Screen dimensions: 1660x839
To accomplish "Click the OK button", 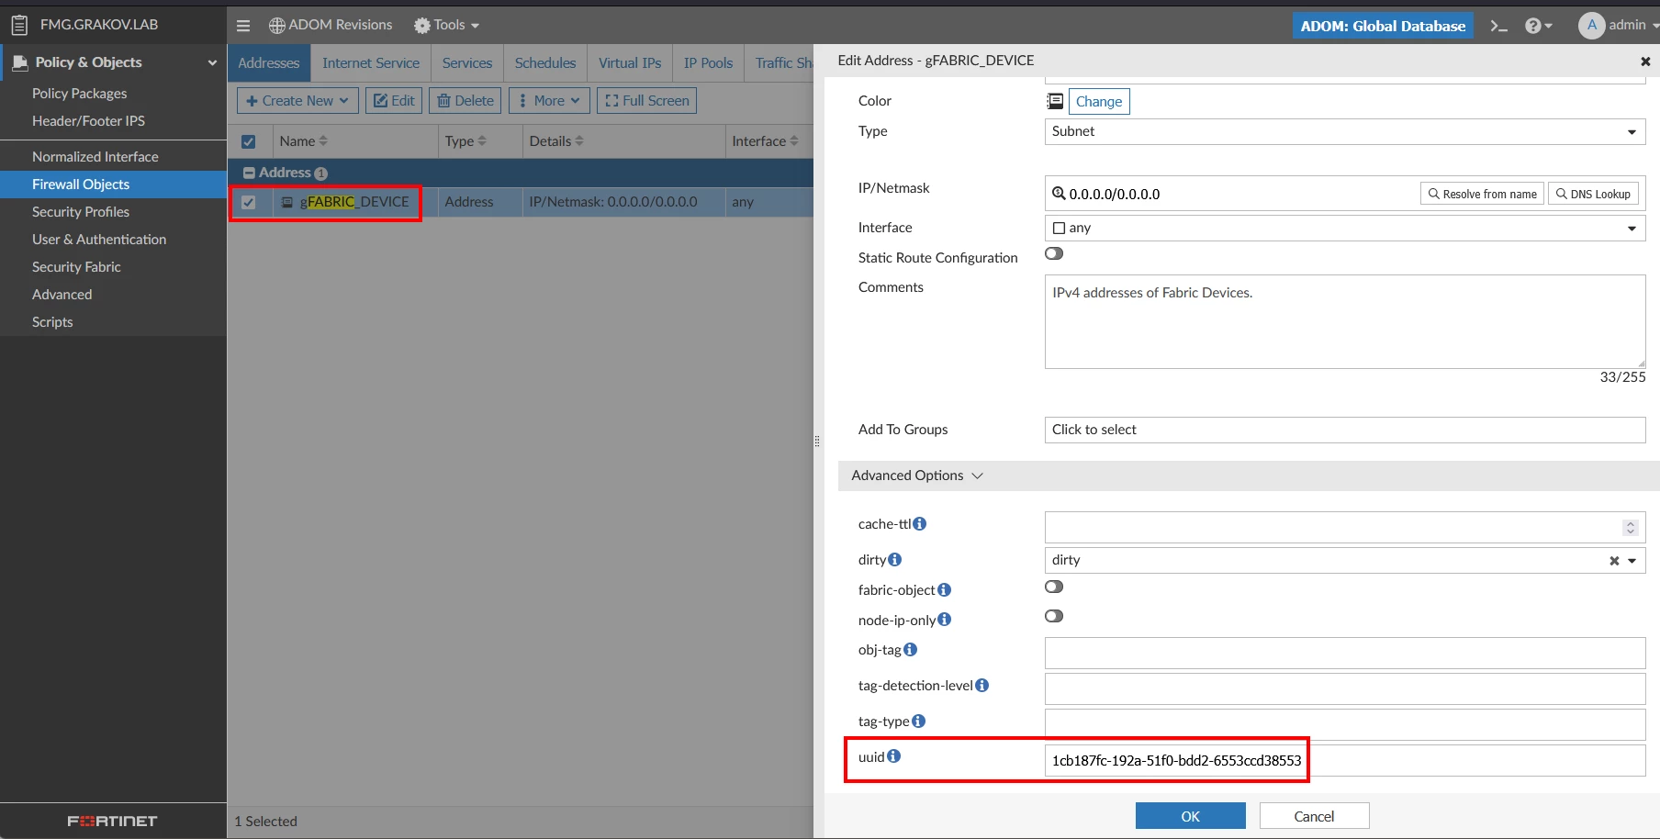I will [1191, 816].
